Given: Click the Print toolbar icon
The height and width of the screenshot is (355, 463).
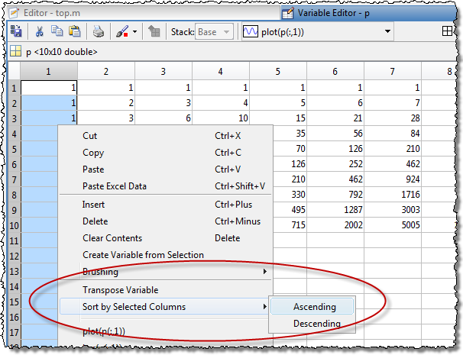Looking at the screenshot, I should point(98,31).
